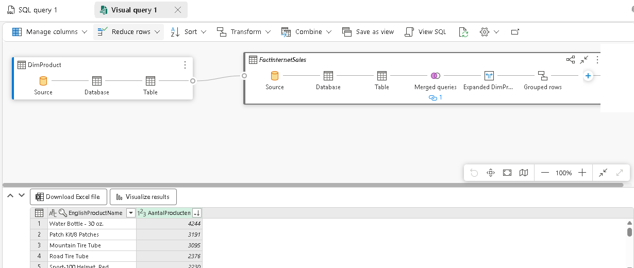Screen dimensions: 634x268
Task: Collapse the results pane with up chevron
Action: click(10, 195)
